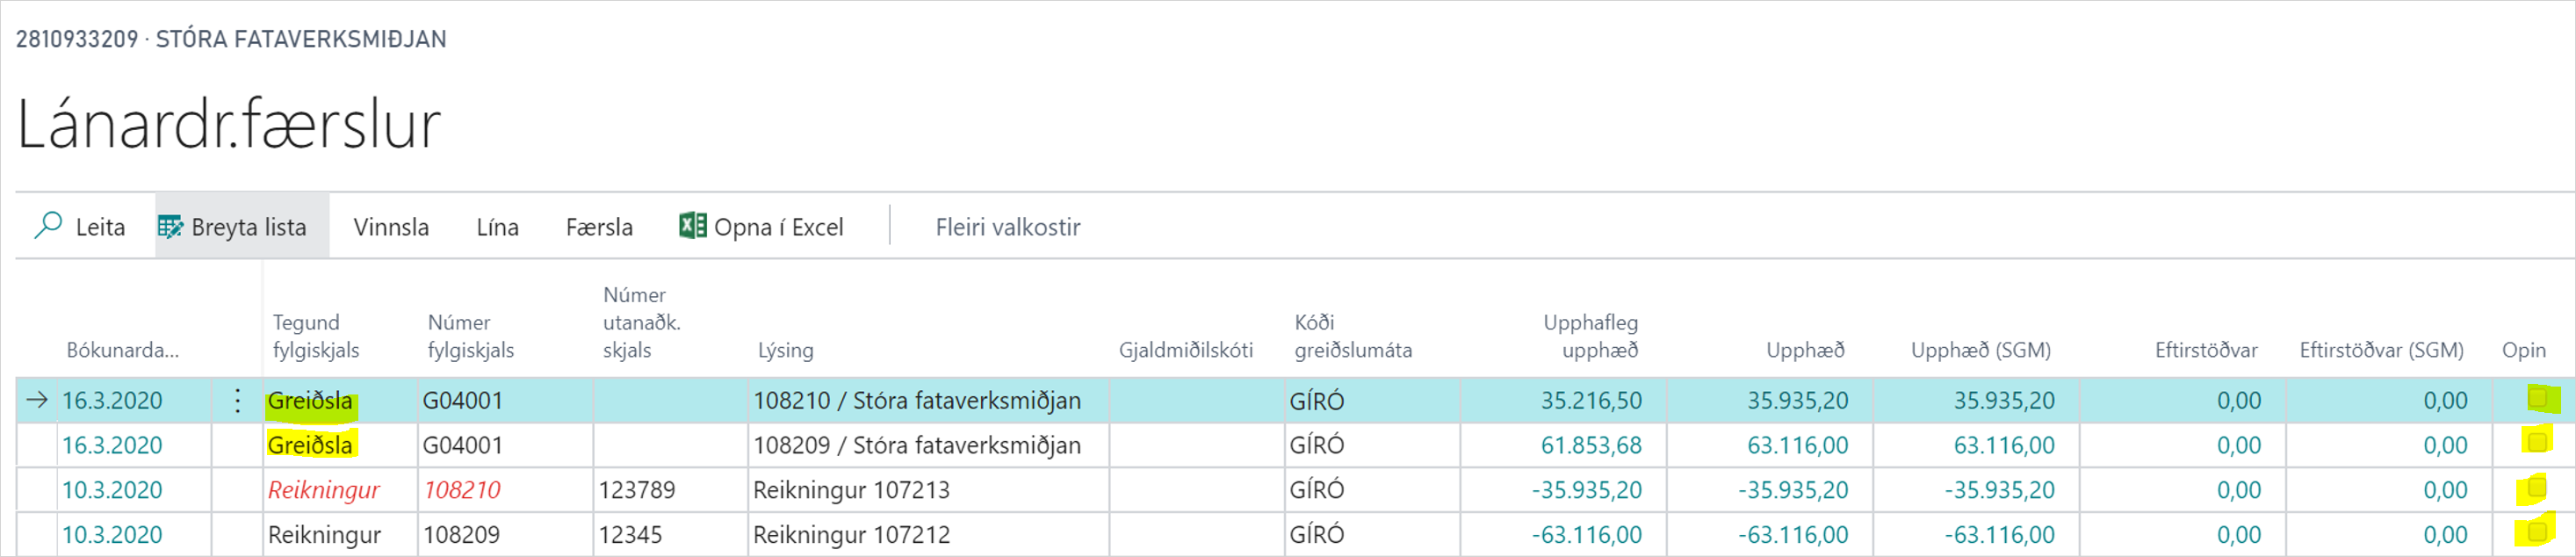Toggle Opin checkbox for Reikningur 107212 row

2537,532
